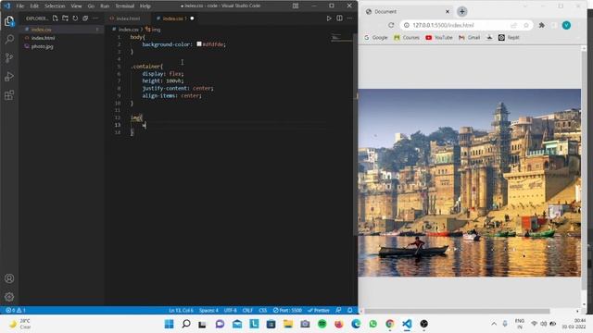Click the index.css breadcrumb segment
Screen dimensions: 593x333
coord(128,29)
